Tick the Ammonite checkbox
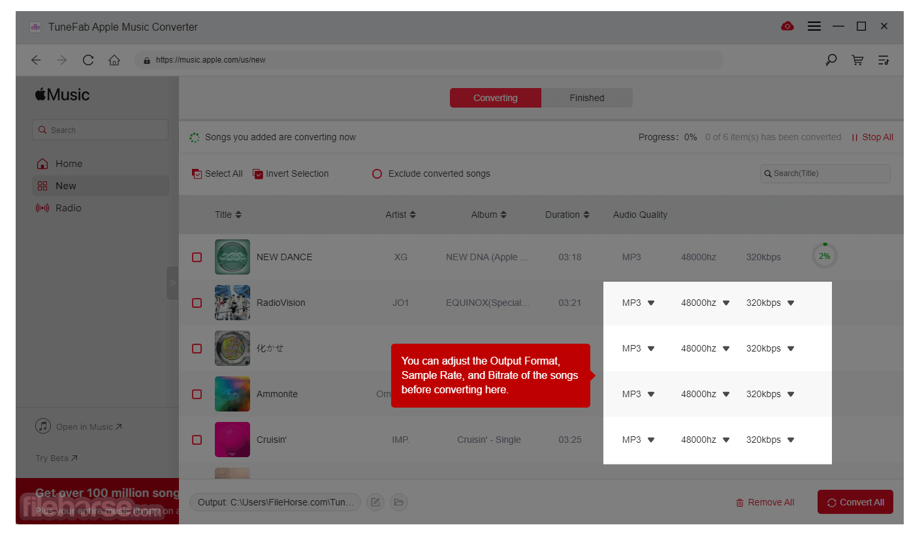Screen dimensions: 924x540 click(x=197, y=394)
